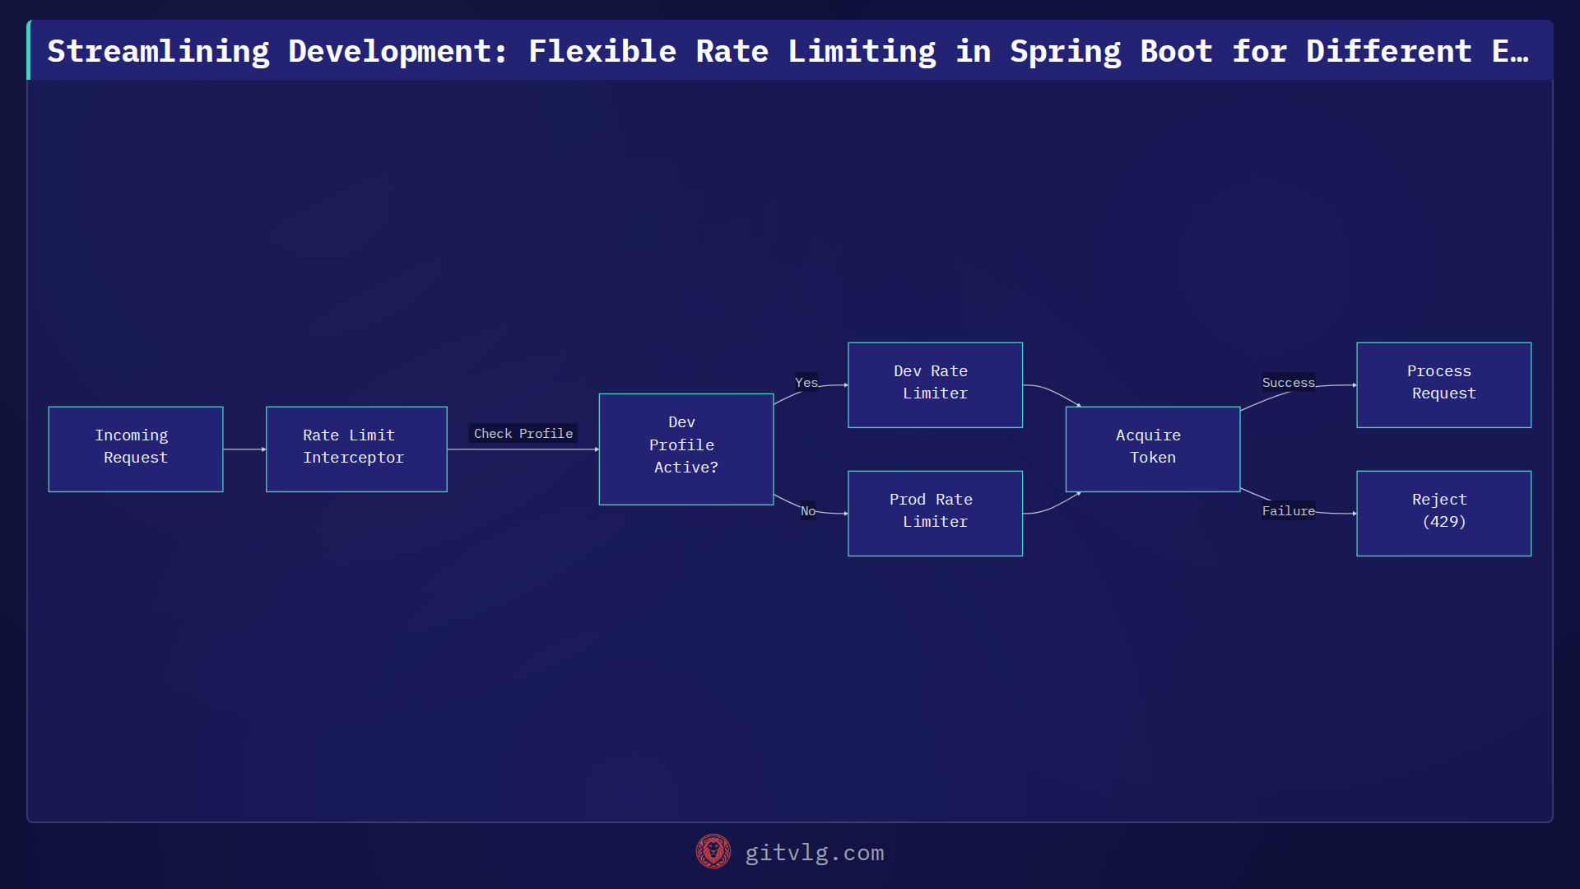Click the Dev Profile Active? decision node
1580x889 pixels.
tap(686, 449)
